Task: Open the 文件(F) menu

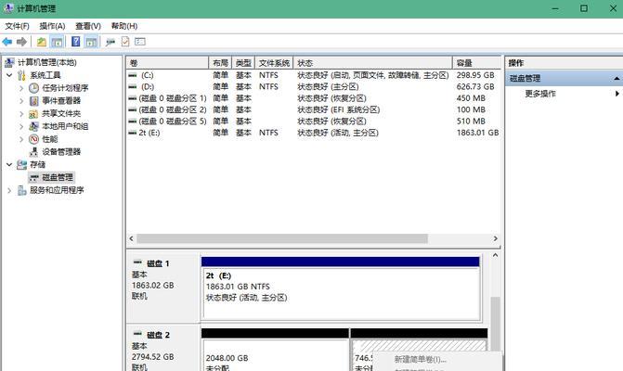Action: 17,26
